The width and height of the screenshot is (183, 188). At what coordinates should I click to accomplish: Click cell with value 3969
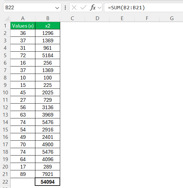pyautogui.click(x=48, y=115)
